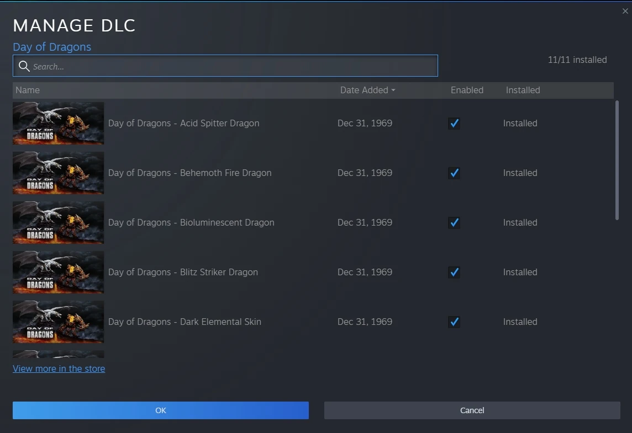This screenshot has width=632, height=433.
Task: Sort list by Name column header
Action: click(x=28, y=90)
